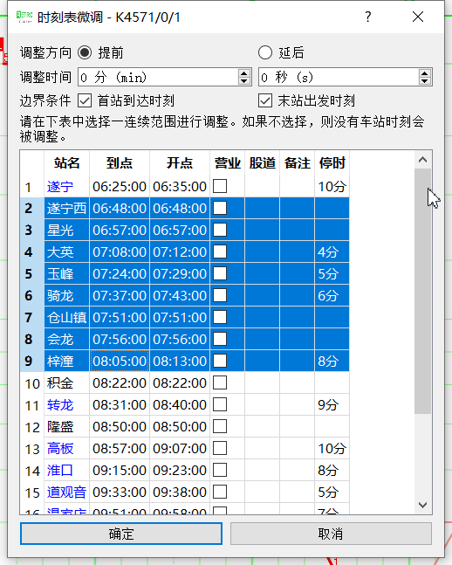Click departure time 06:35:00 cell
Image resolution: width=452 pixels, height=565 pixels.
tap(180, 186)
